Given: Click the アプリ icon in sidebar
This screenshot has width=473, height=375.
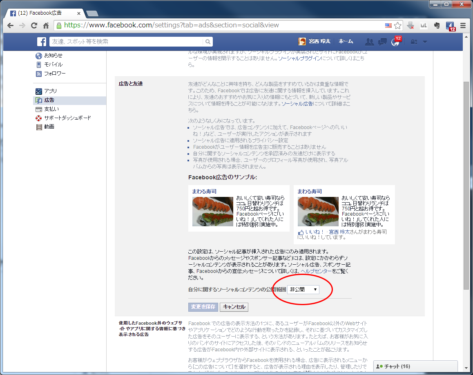Looking at the screenshot, I should [39, 91].
